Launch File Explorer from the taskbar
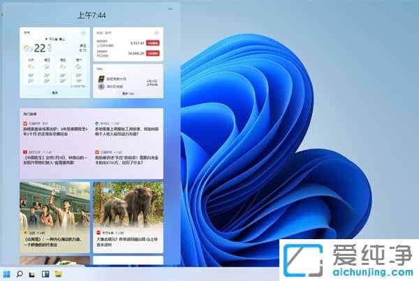 tap(59, 274)
